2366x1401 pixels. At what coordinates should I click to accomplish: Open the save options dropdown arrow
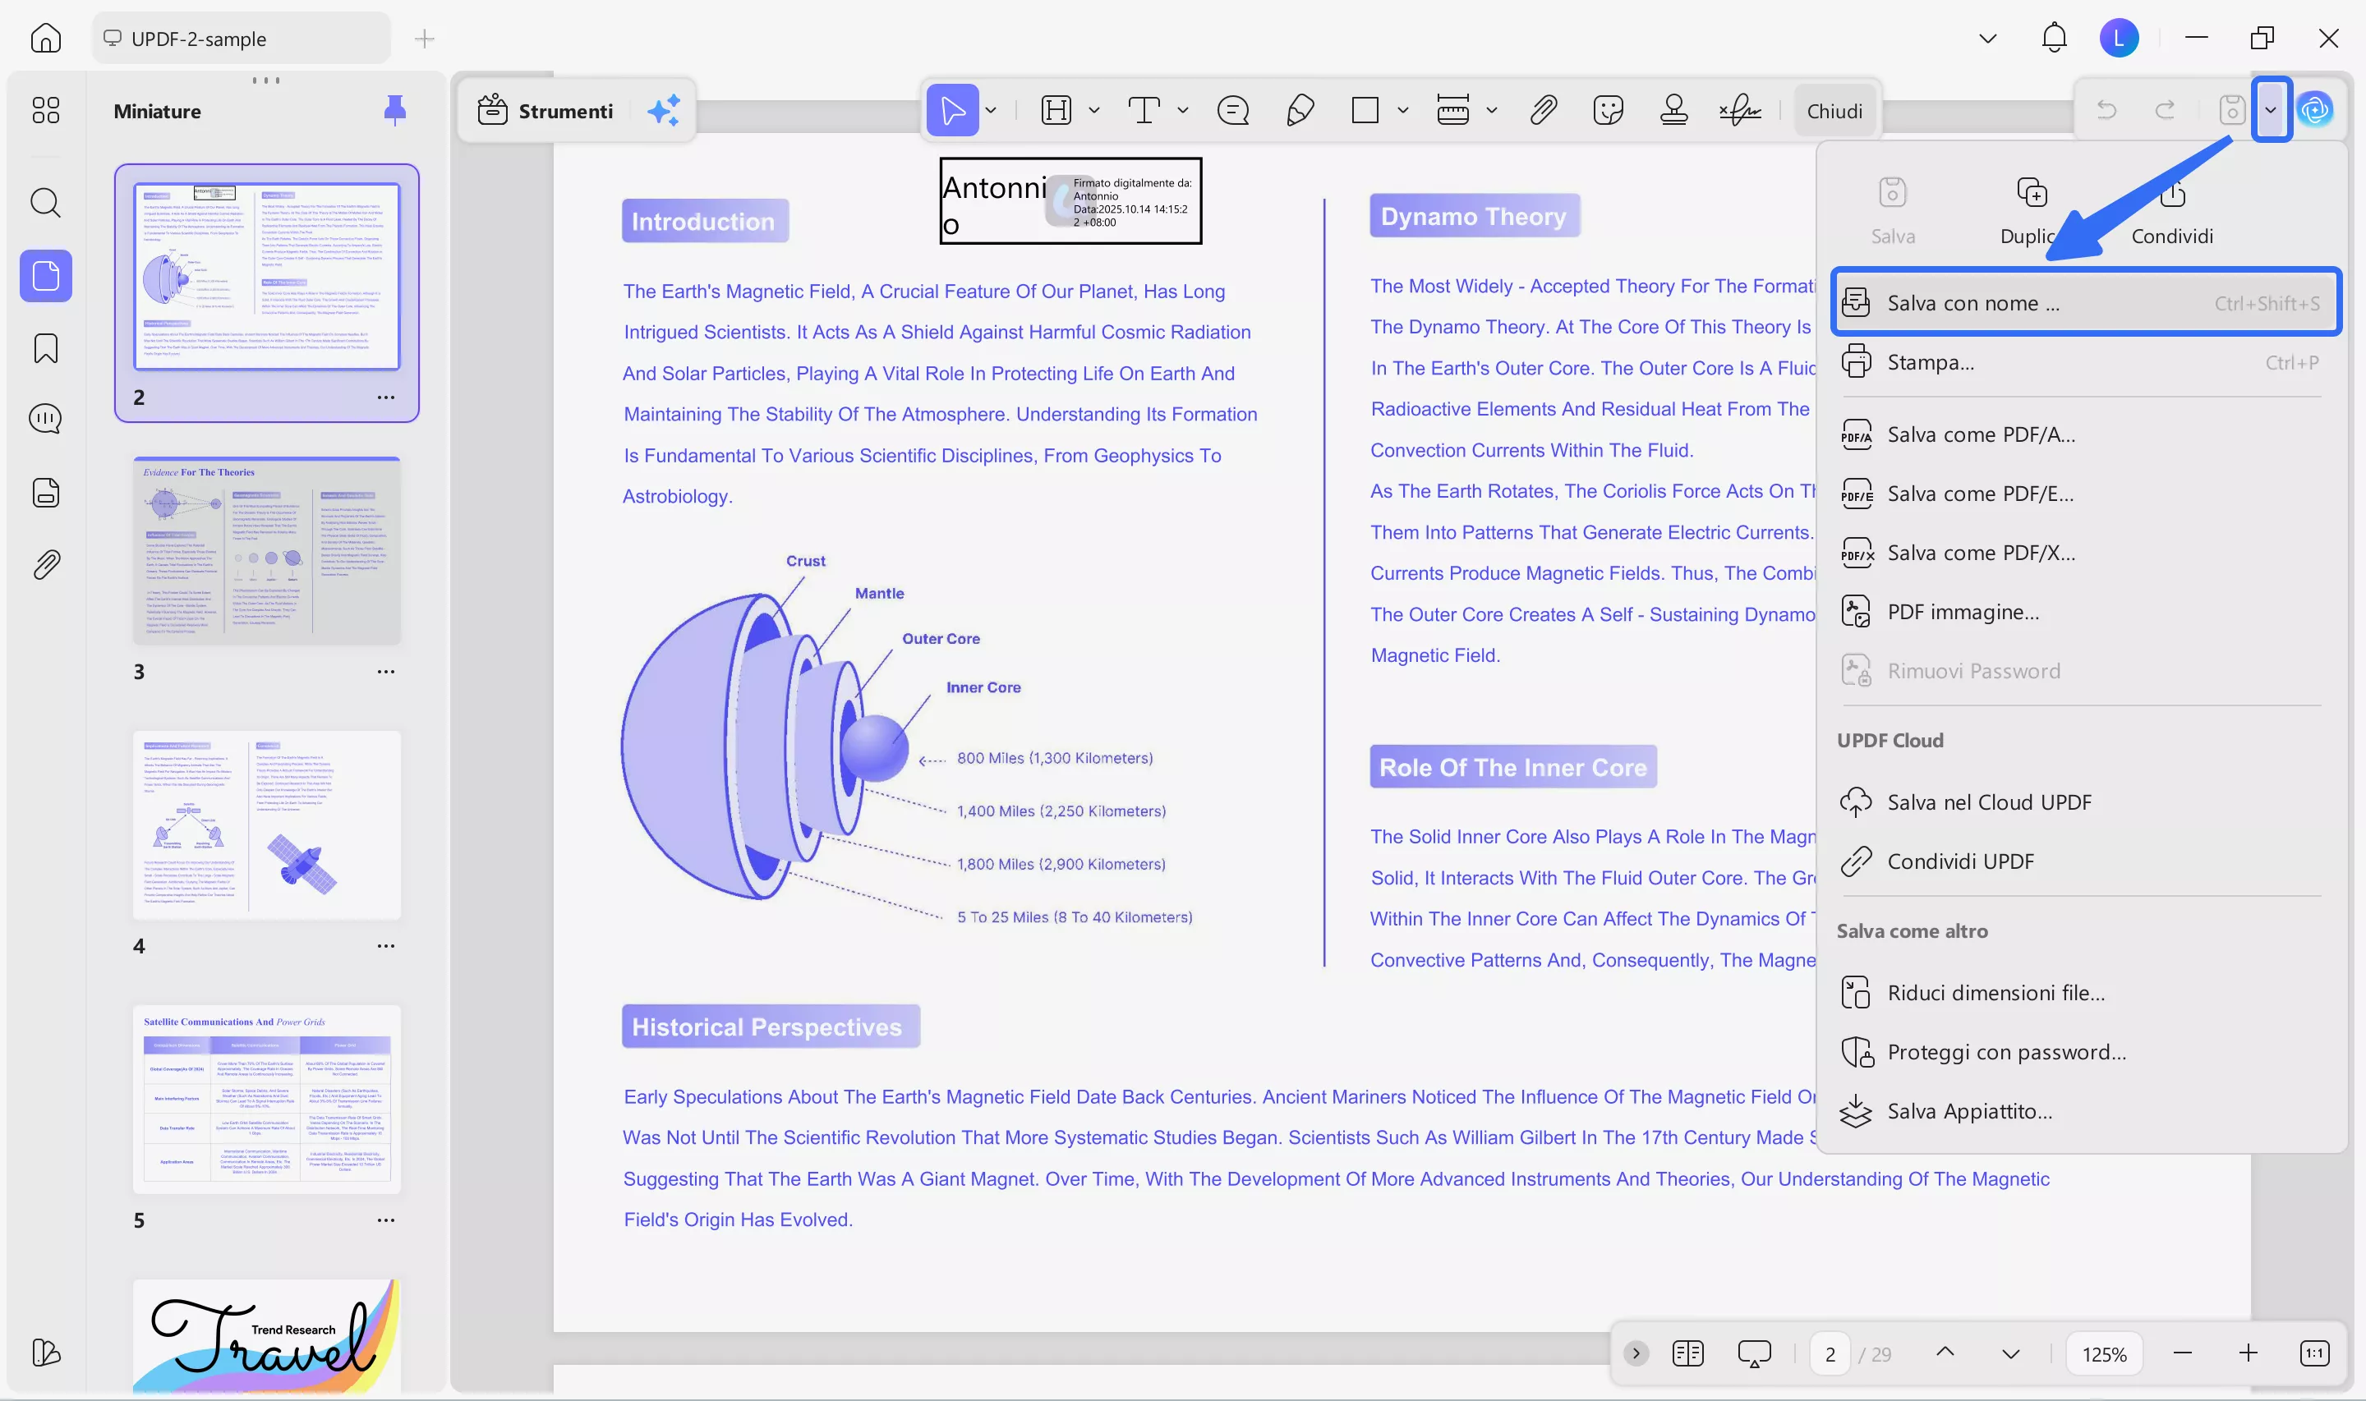[x=2272, y=109]
